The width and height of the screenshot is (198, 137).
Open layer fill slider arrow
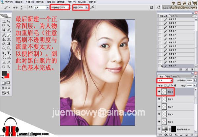pyautogui.click(x=195, y=85)
